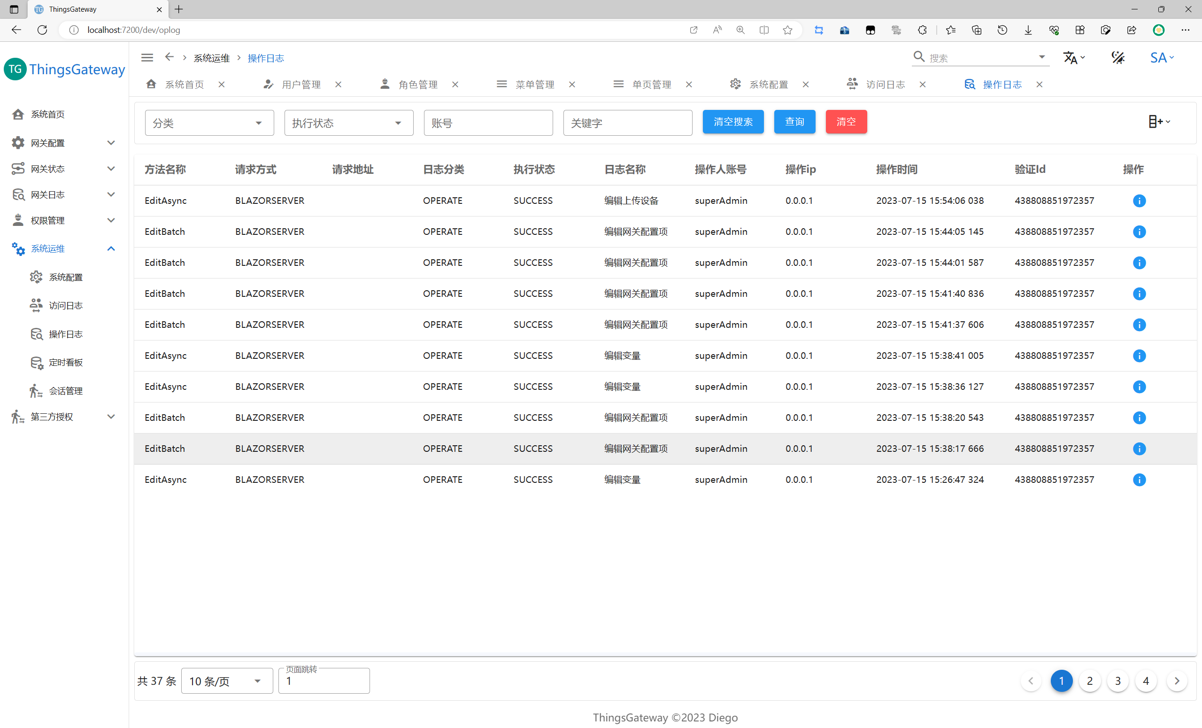This screenshot has width=1202, height=728.
Task: Click the red 清空 button
Action: point(846,122)
